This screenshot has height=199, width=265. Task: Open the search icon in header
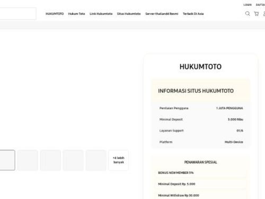(x=248, y=14)
